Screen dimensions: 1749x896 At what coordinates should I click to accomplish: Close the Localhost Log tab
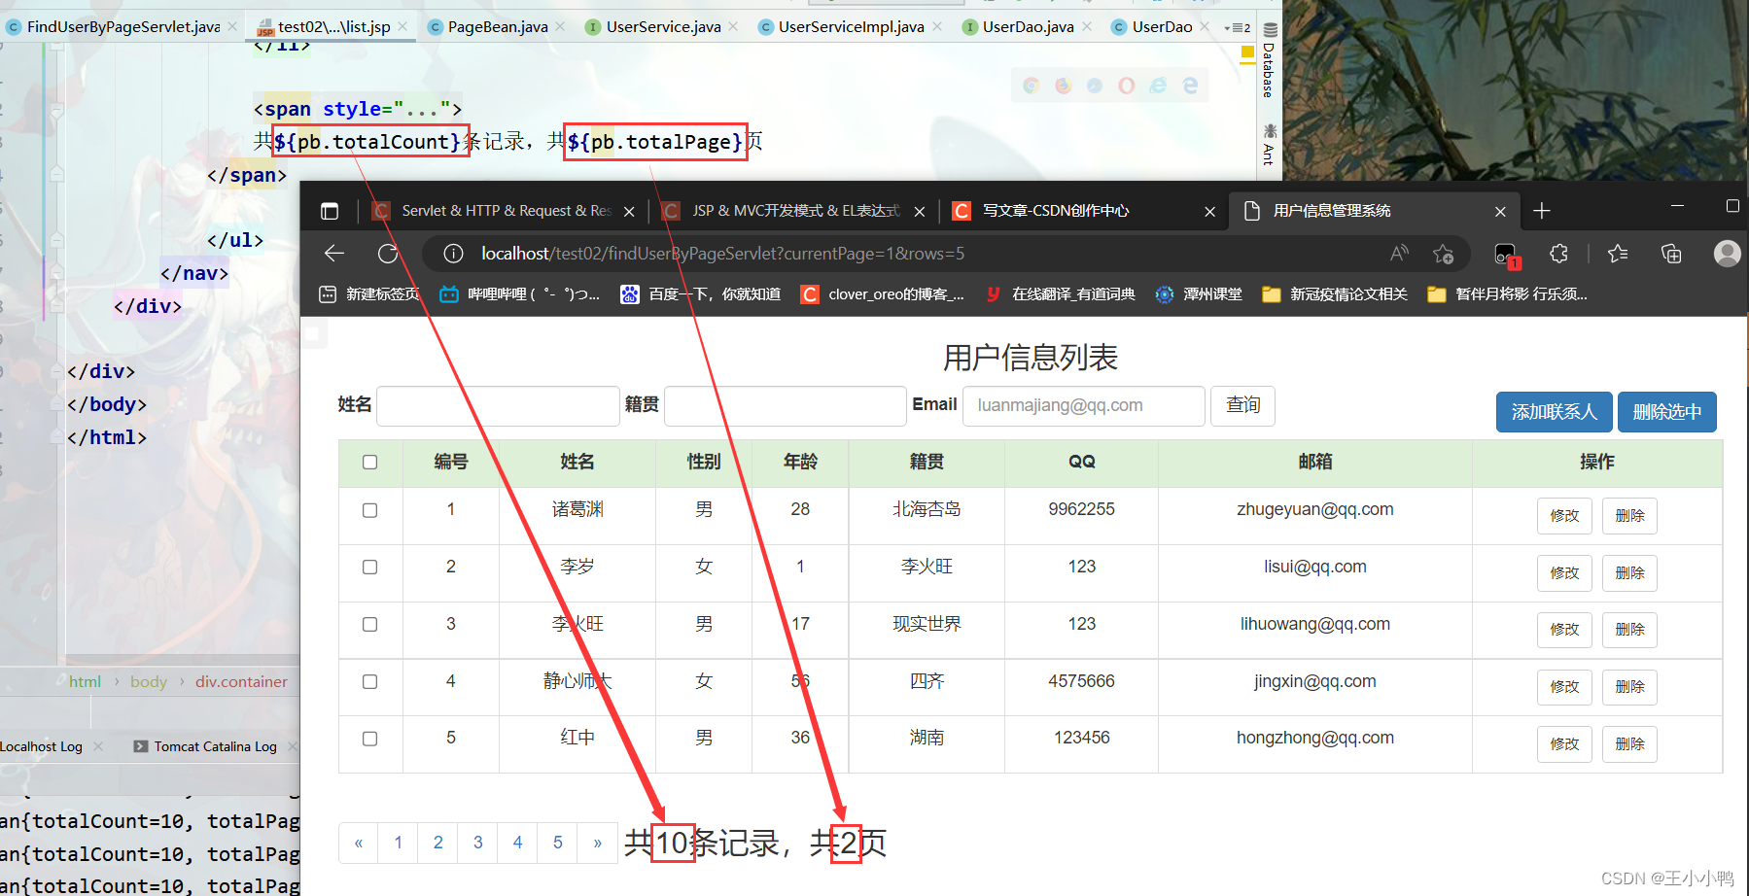click(98, 746)
